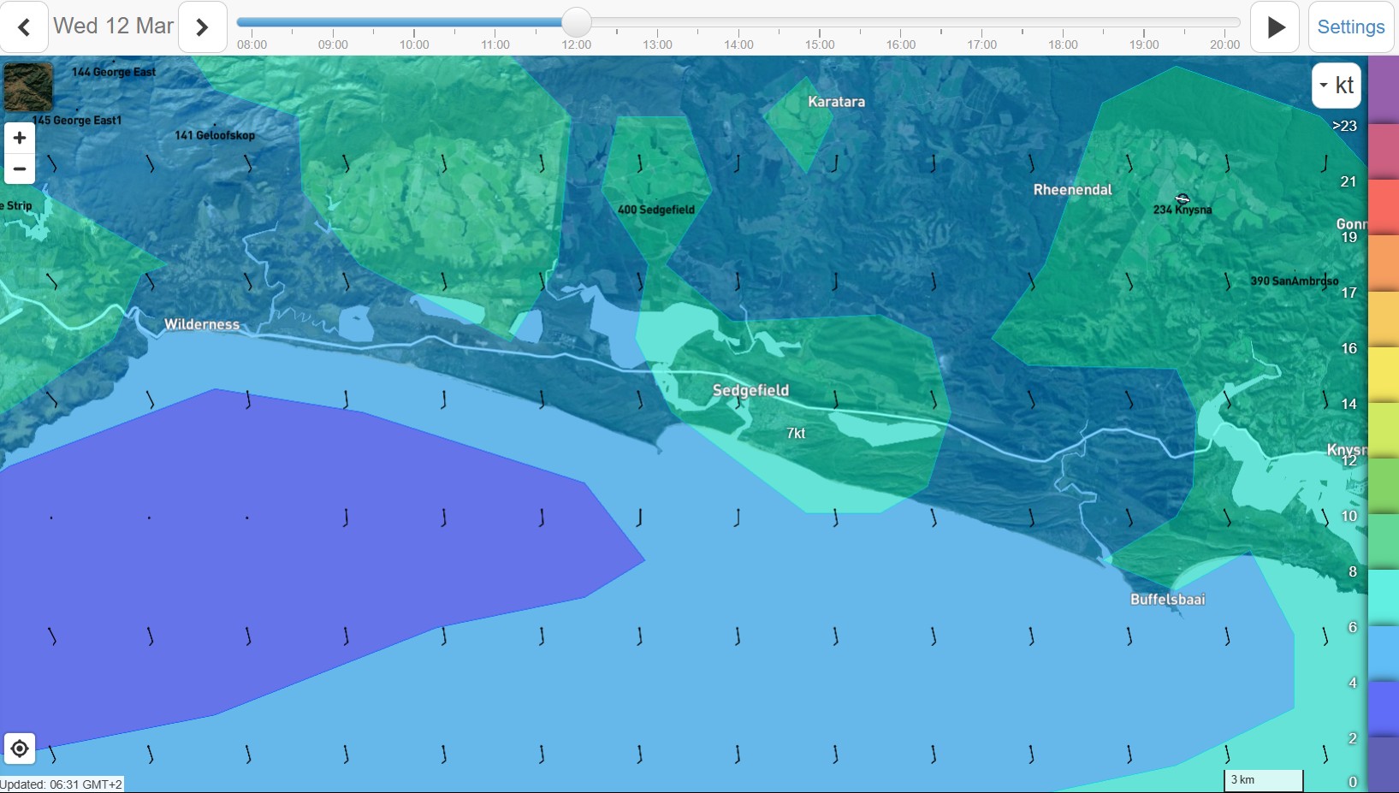This screenshot has width=1399, height=793.
Task: Click the 3 km map scale bar
Action: point(1263,780)
